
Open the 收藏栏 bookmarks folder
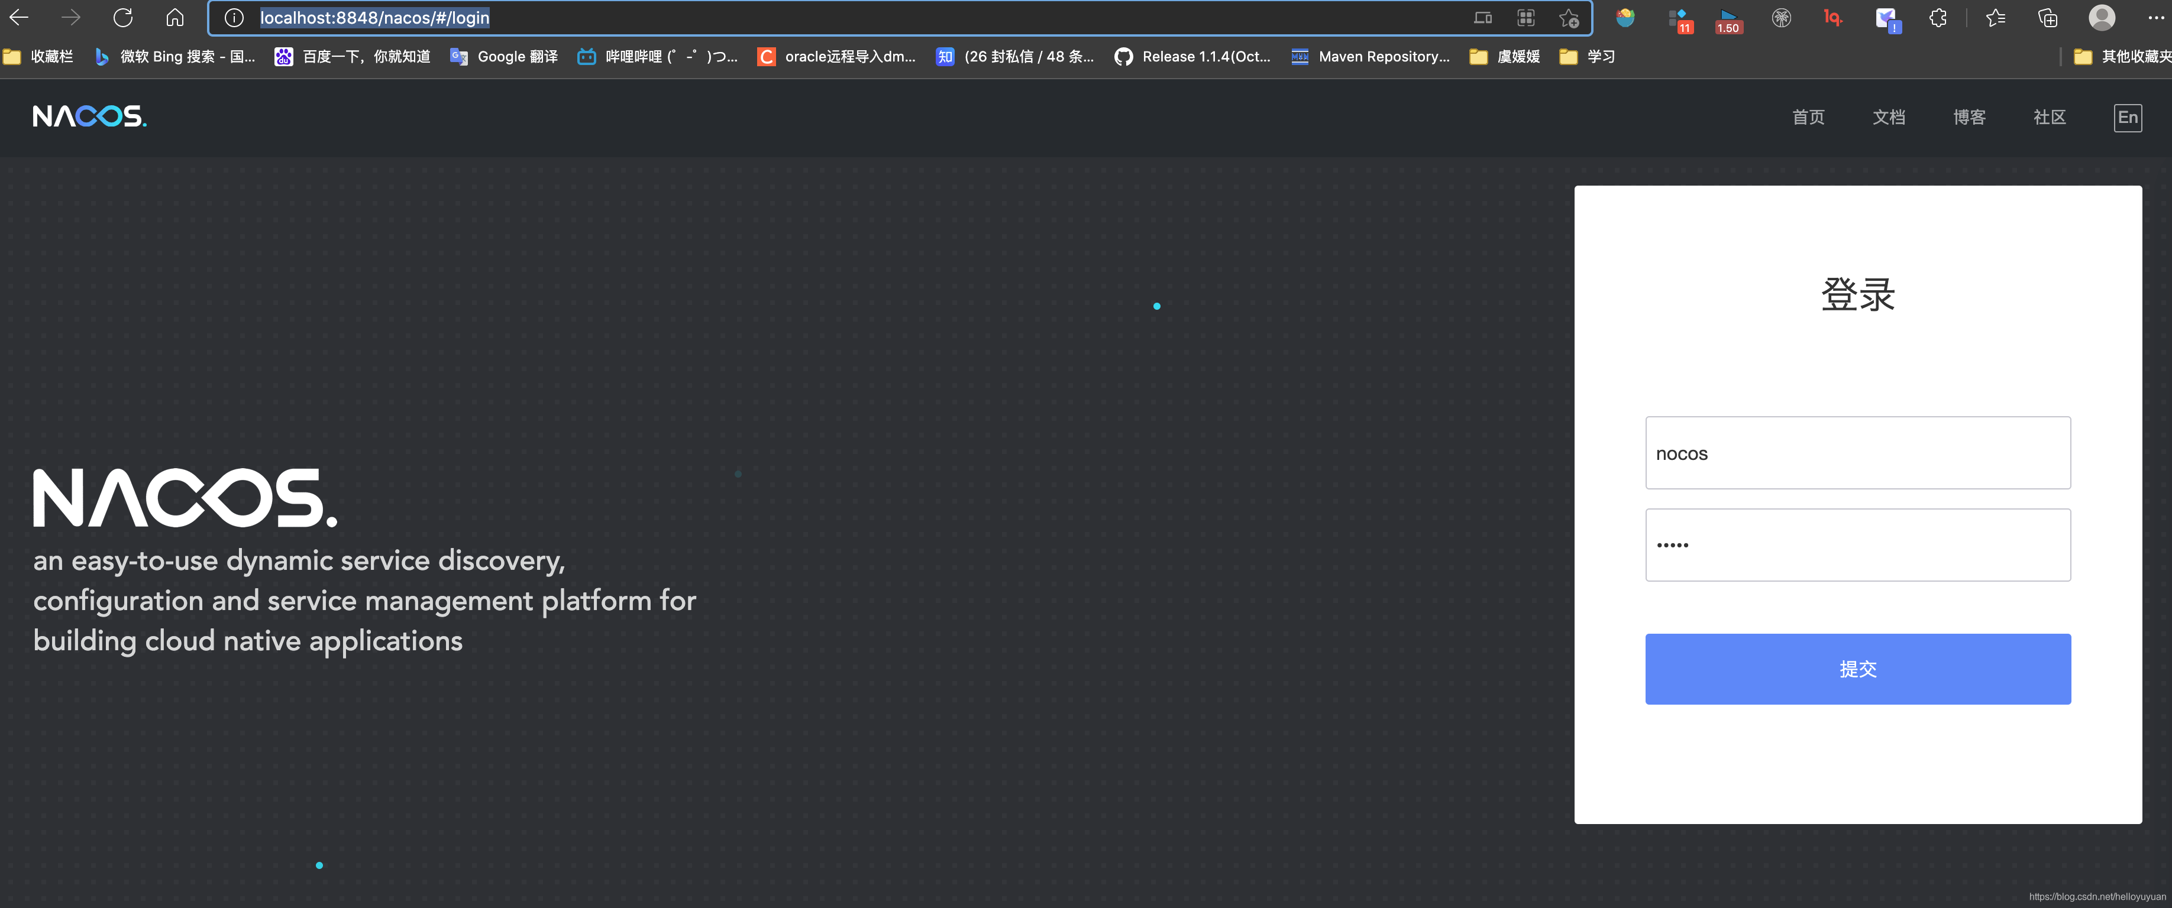tap(38, 56)
